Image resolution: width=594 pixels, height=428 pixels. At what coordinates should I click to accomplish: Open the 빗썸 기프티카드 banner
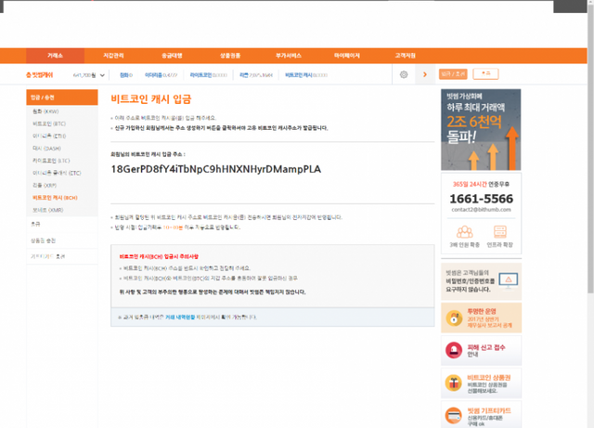pyautogui.click(x=481, y=415)
